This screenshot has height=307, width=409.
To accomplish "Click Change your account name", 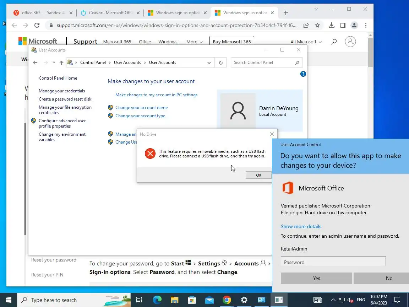I will 141,108.
